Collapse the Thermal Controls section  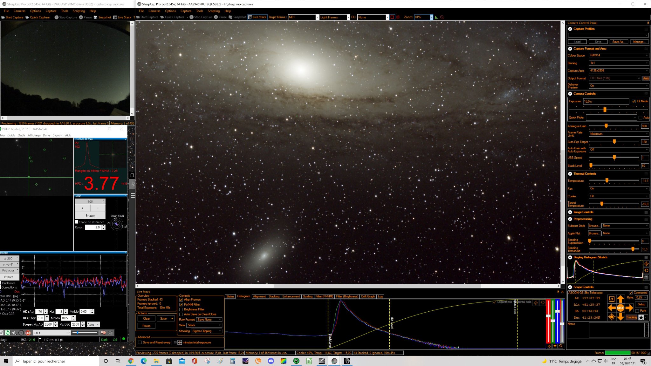click(570, 174)
